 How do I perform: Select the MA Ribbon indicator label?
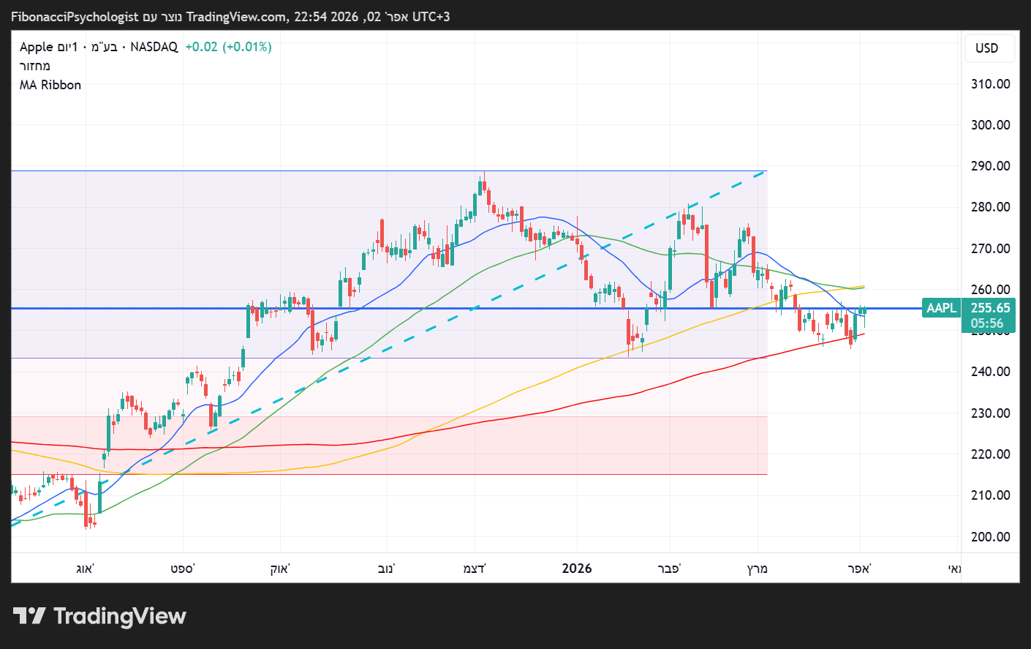click(x=50, y=85)
